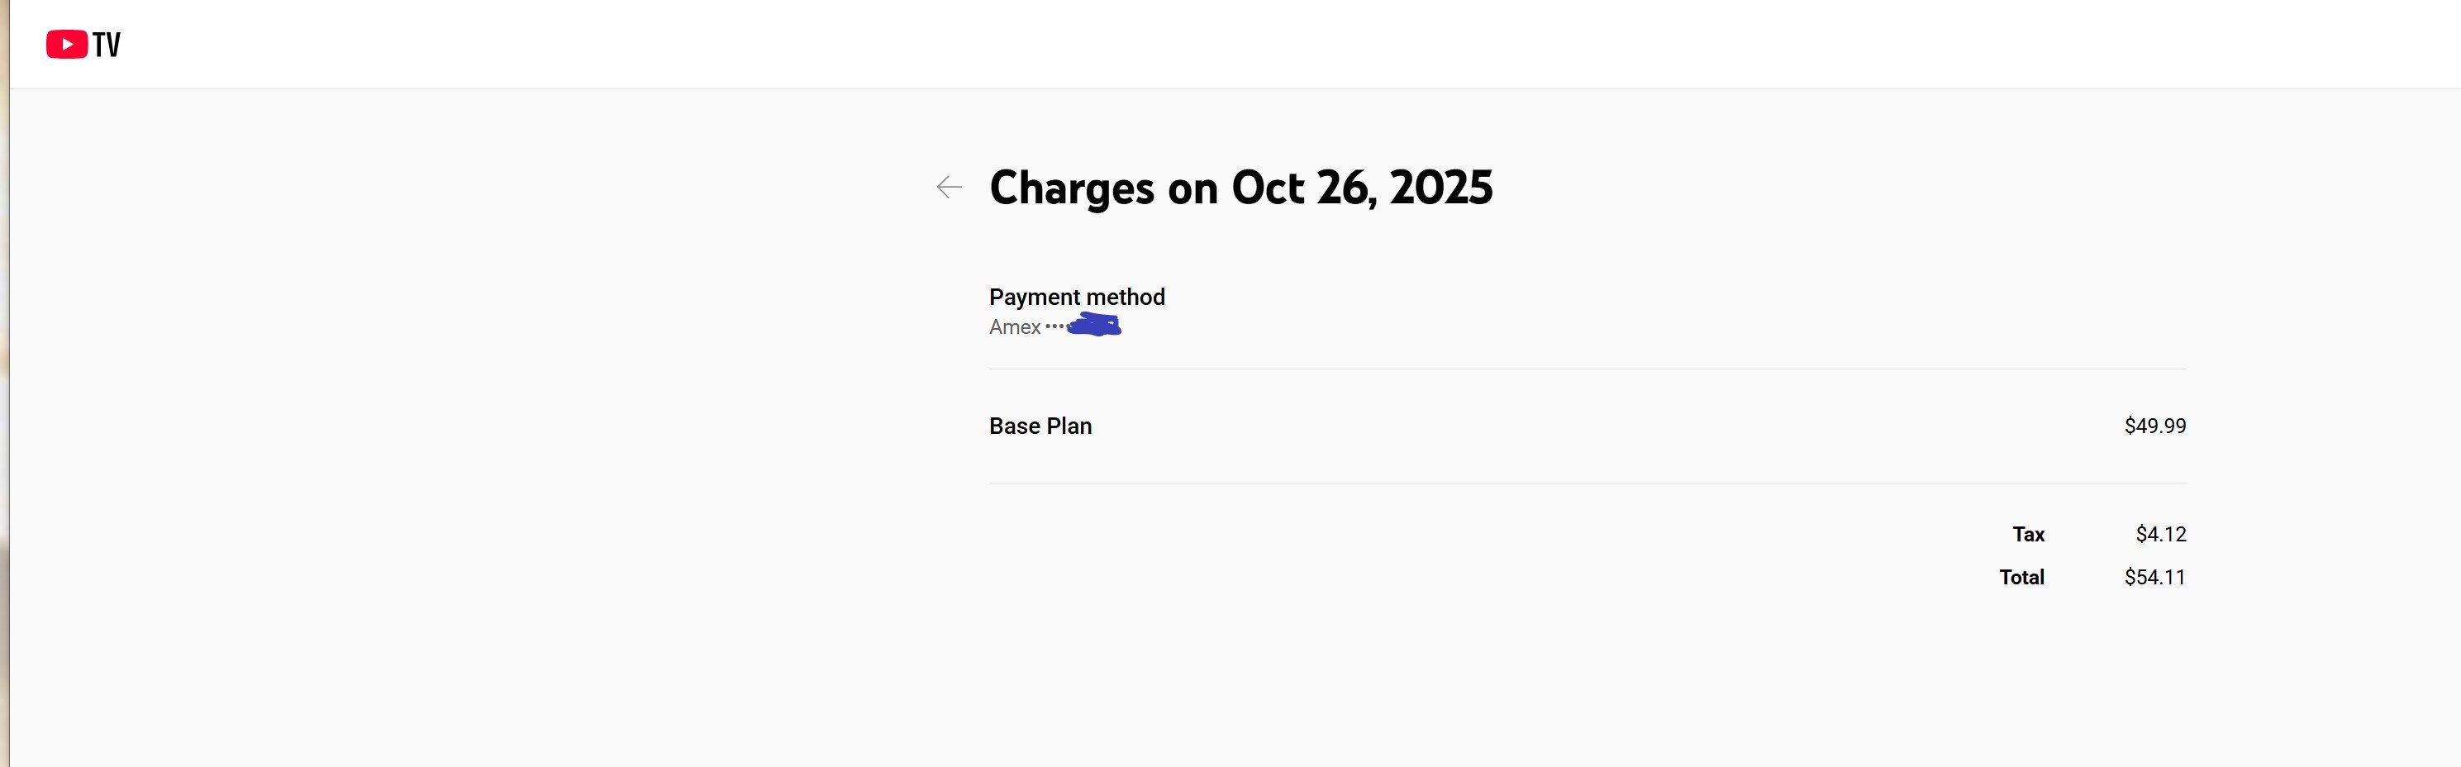The width and height of the screenshot is (2461, 767).
Task: Click the Tax label
Action: pos(2028,535)
